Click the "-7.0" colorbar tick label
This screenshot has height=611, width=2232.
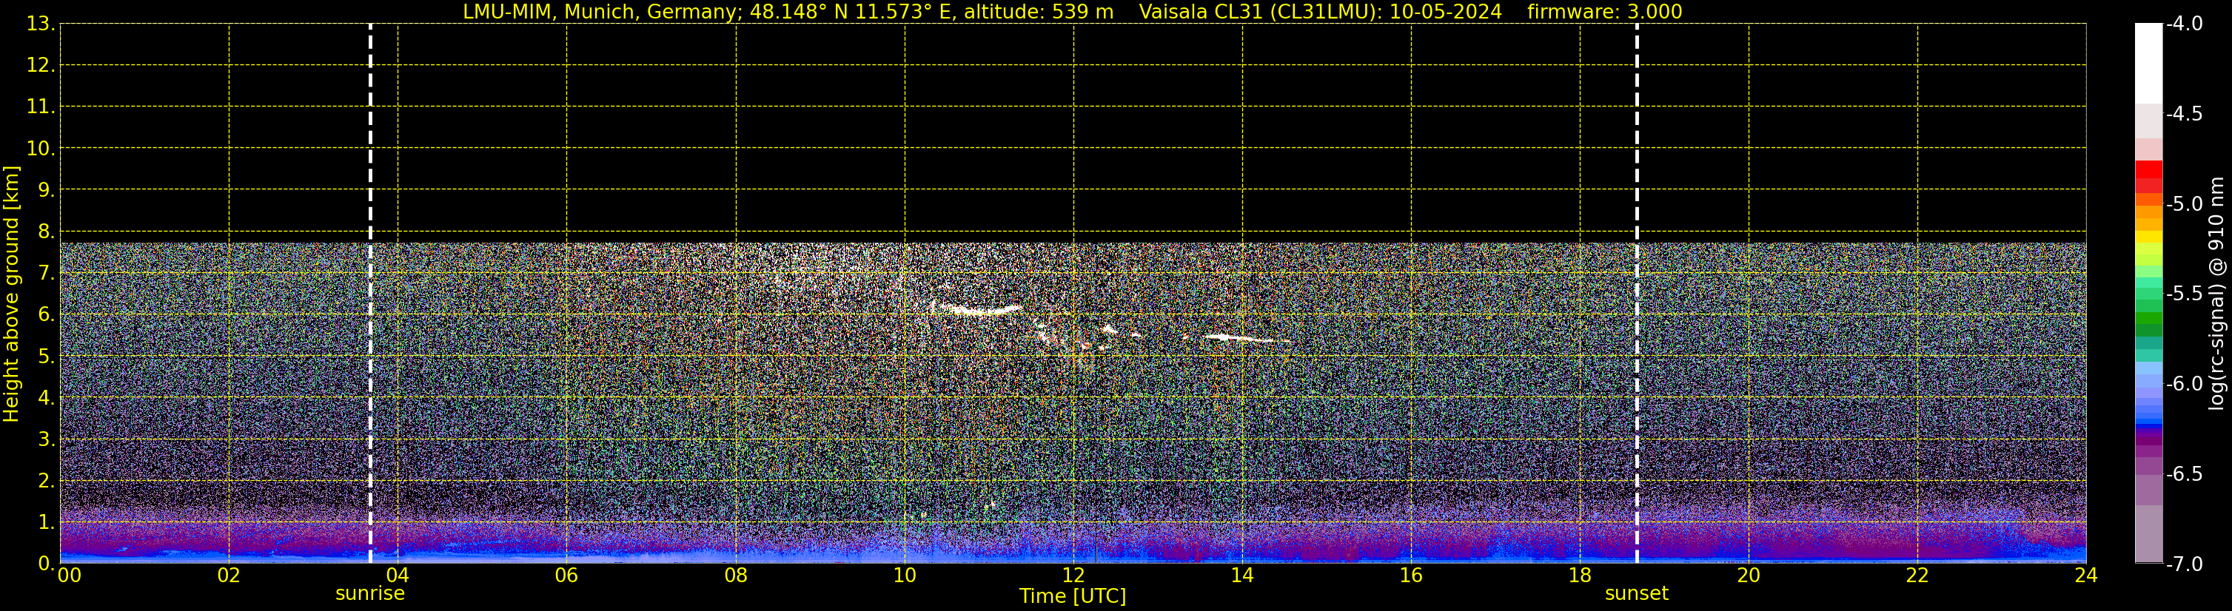click(x=2183, y=564)
